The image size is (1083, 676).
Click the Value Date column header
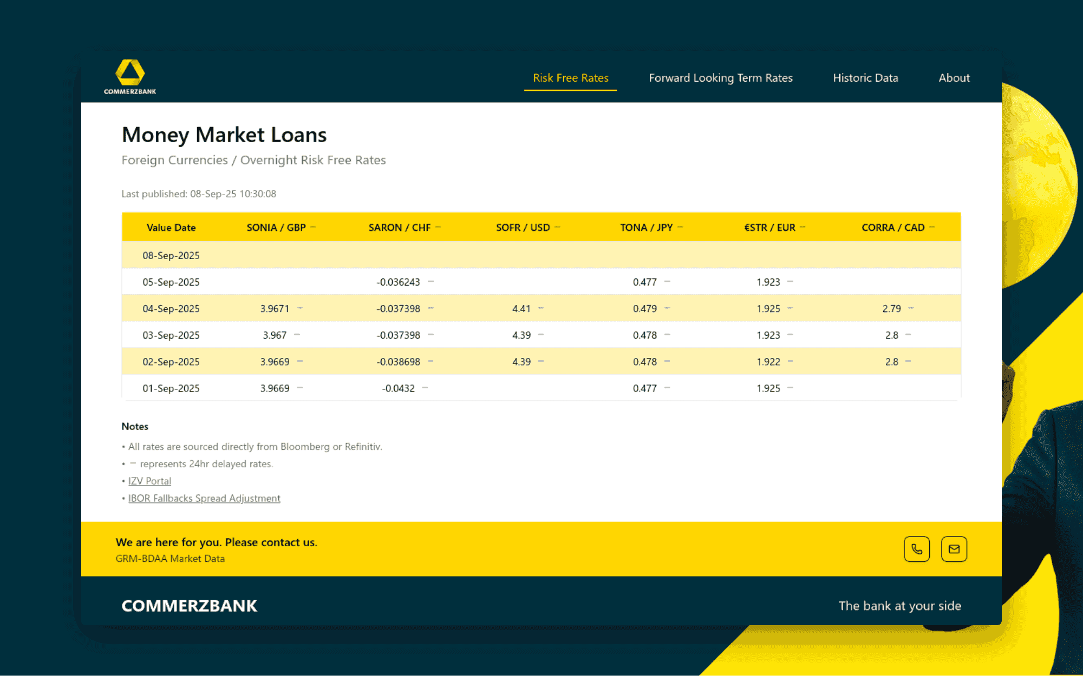point(171,228)
